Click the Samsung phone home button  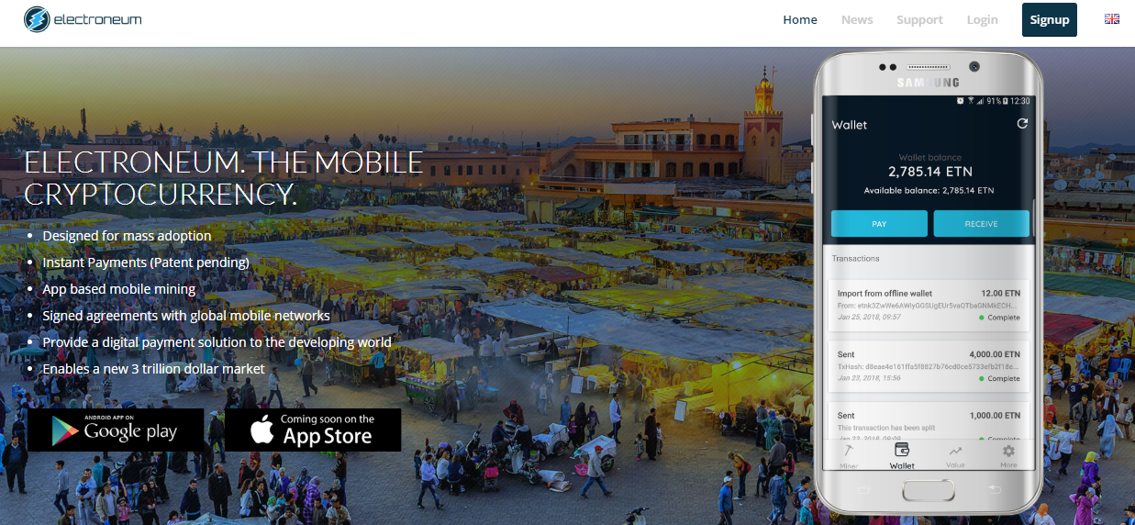[928, 492]
